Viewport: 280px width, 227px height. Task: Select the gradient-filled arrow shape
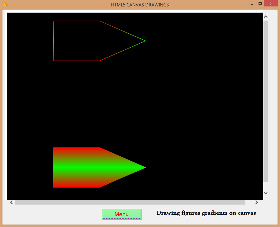(x=92, y=167)
